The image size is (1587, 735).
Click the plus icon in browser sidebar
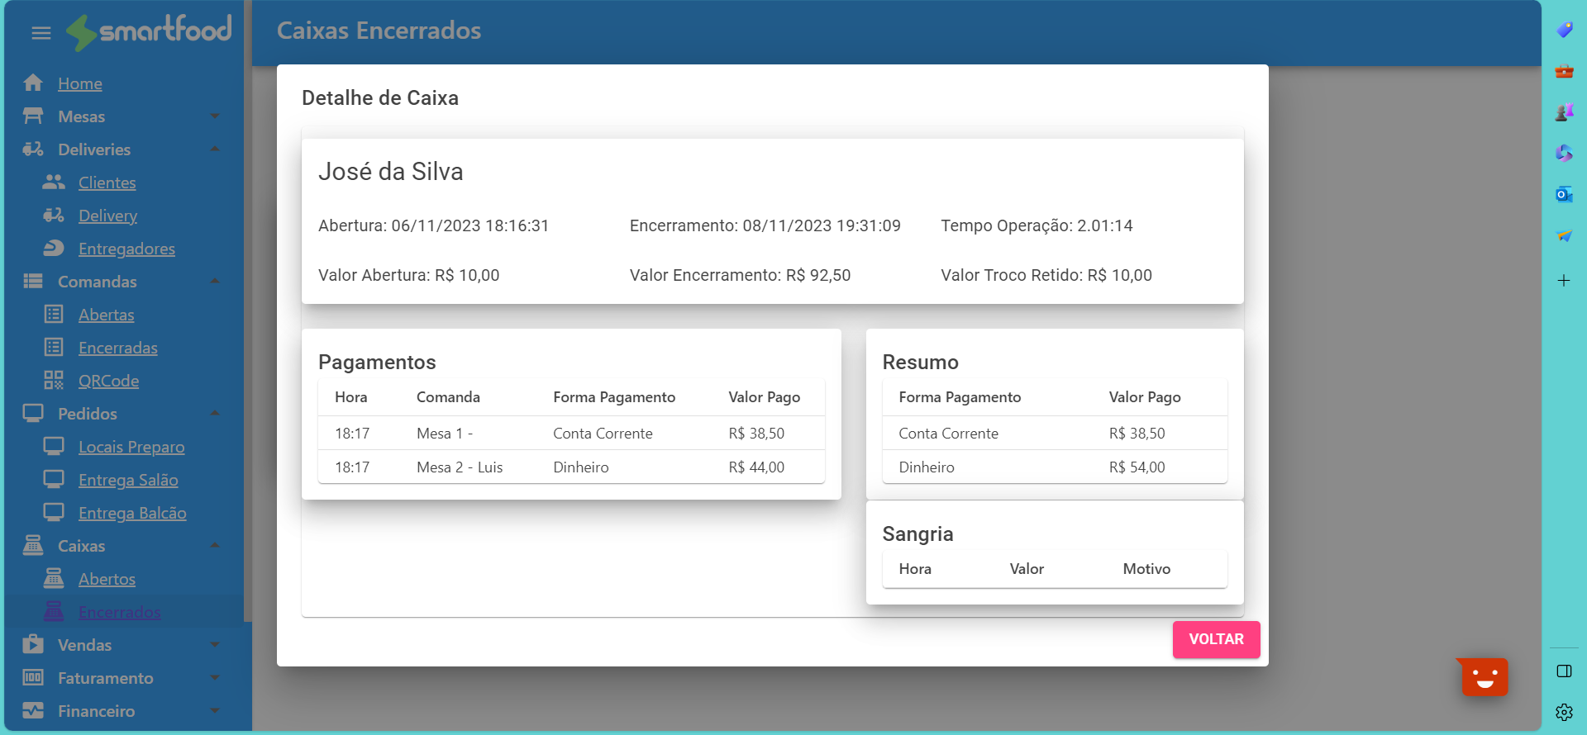tap(1564, 281)
